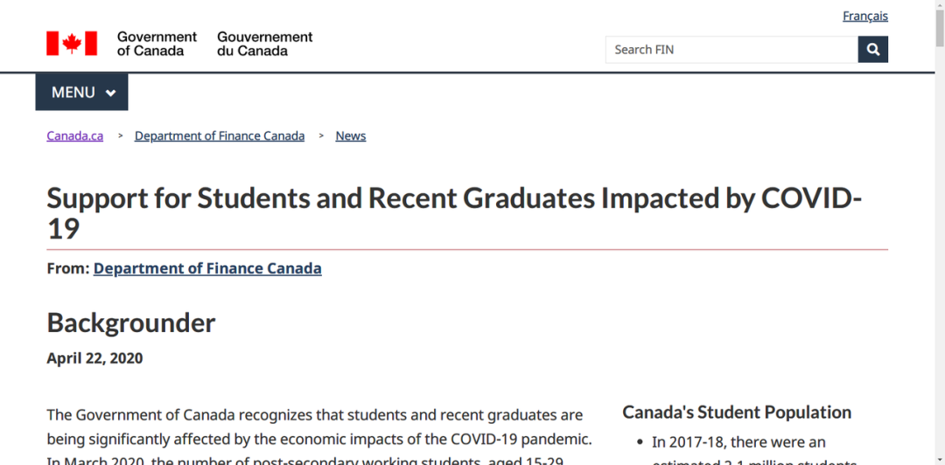945x465 pixels.
Task: Open the News breadcrumb link
Action: point(351,136)
